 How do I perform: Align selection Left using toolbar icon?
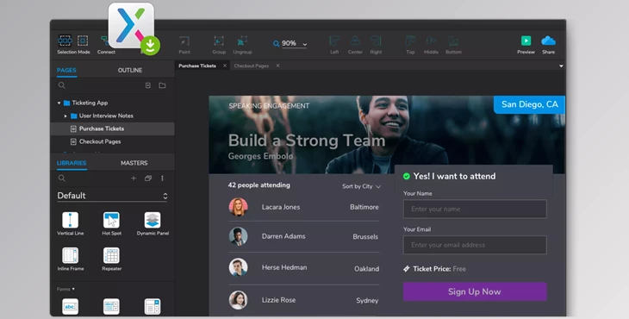click(x=334, y=41)
